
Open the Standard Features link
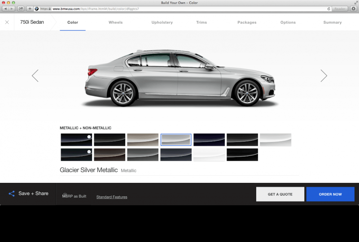tap(112, 197)
